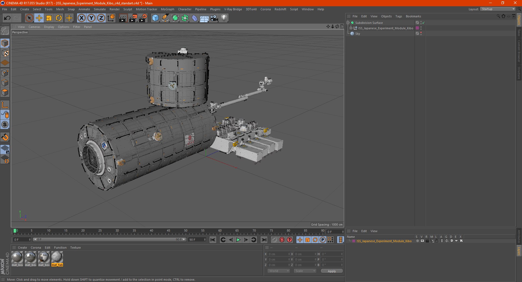The width and height of the screenshot is (522, 282).
Task: Click the Apply button
Action: (x=331, y=271)
